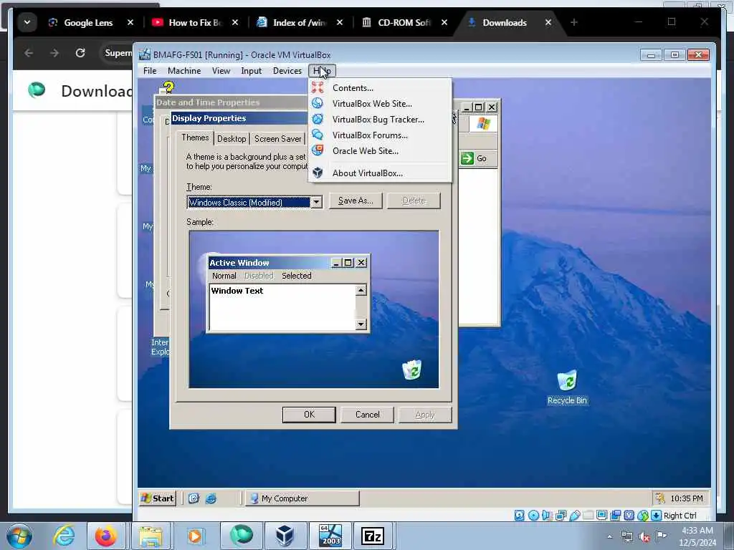Image resolution: width=734 pixels, height=550 pixels.
Task: Click the optical disk status icon
Action: pos(533,516)
